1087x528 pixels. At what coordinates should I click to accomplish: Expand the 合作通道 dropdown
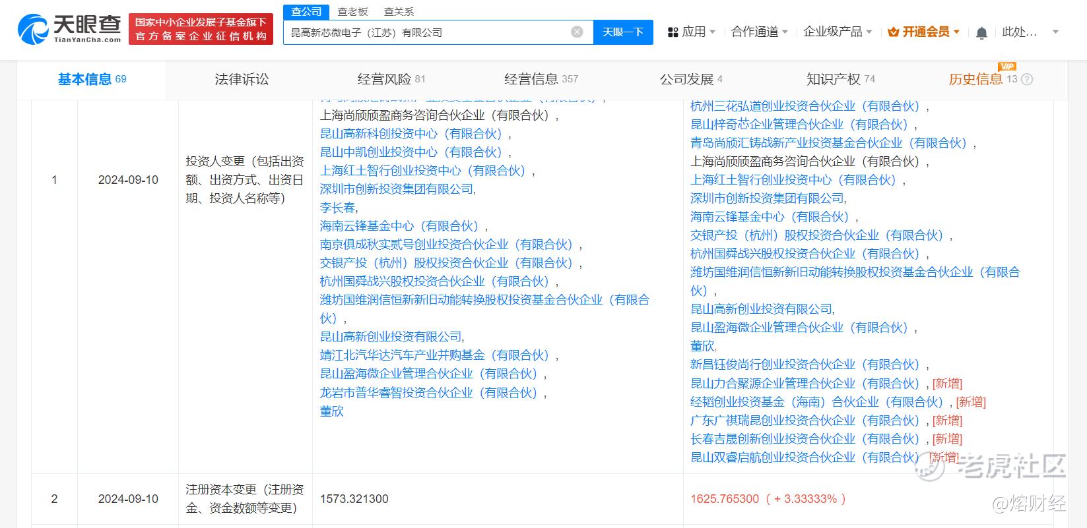click(760, 32)
